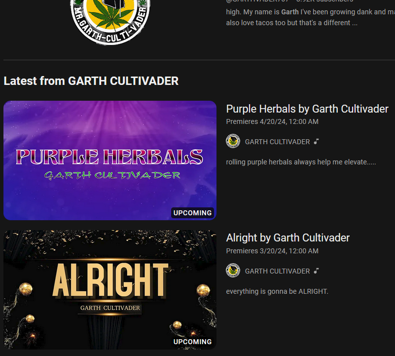Viewport: 395px width, 356px height.
Task: Click 'Premieres 3/20/24, 12:00 AM' text
Action: pyautogui.click(x=272, y=251)
